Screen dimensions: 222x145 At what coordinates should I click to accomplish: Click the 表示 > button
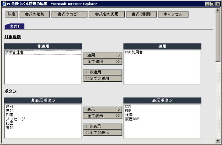point(103,110)
